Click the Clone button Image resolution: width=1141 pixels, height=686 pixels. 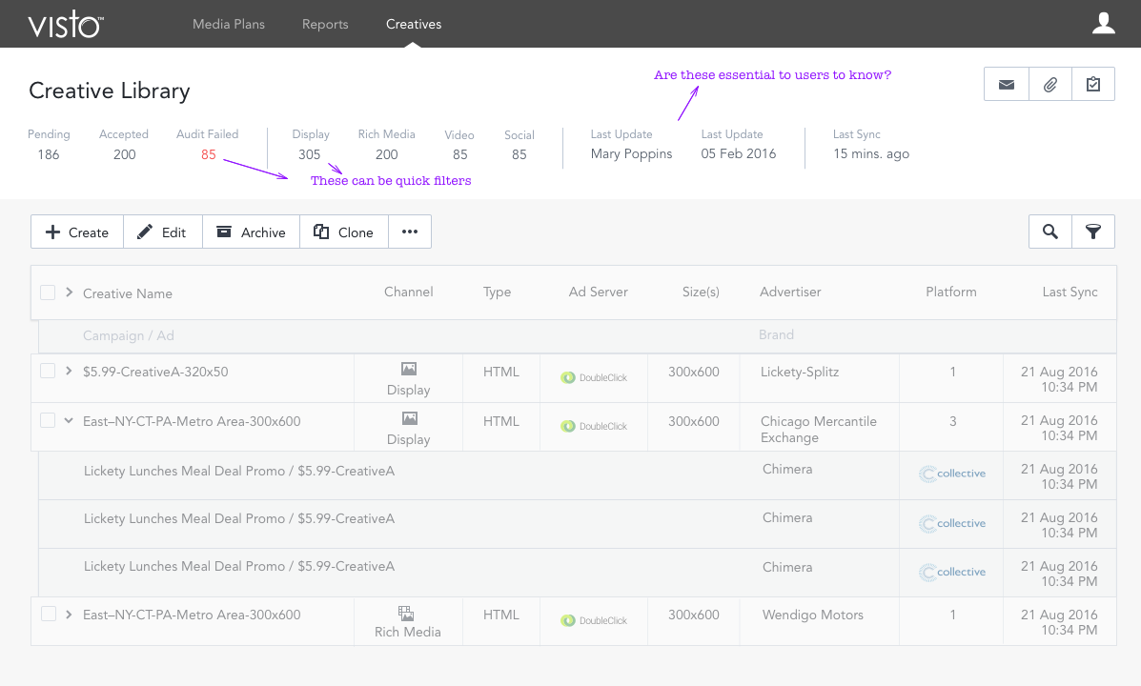(343, 232)
